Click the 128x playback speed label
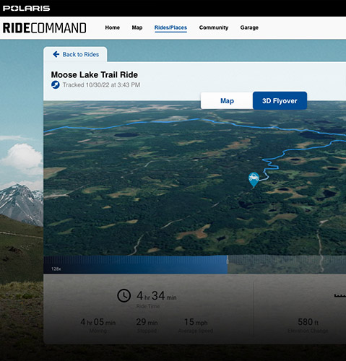Viewport: 346px width, 361px height. point(56,269)
